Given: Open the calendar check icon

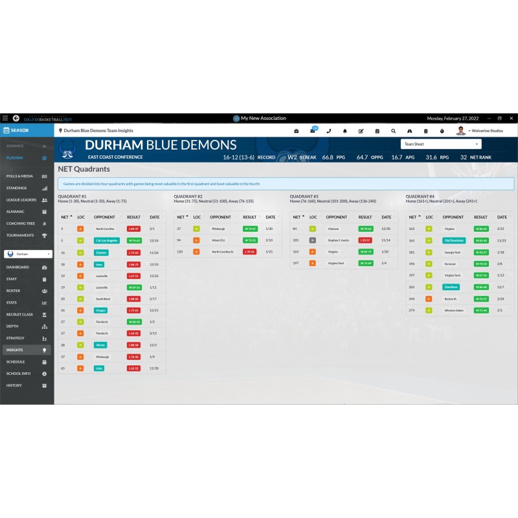Looking at the screenshot, I should 377,131.
